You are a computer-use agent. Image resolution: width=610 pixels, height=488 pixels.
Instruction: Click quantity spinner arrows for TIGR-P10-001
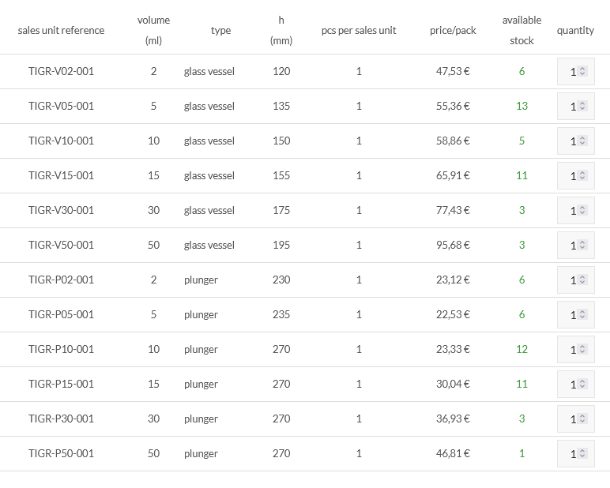[582, 350]
